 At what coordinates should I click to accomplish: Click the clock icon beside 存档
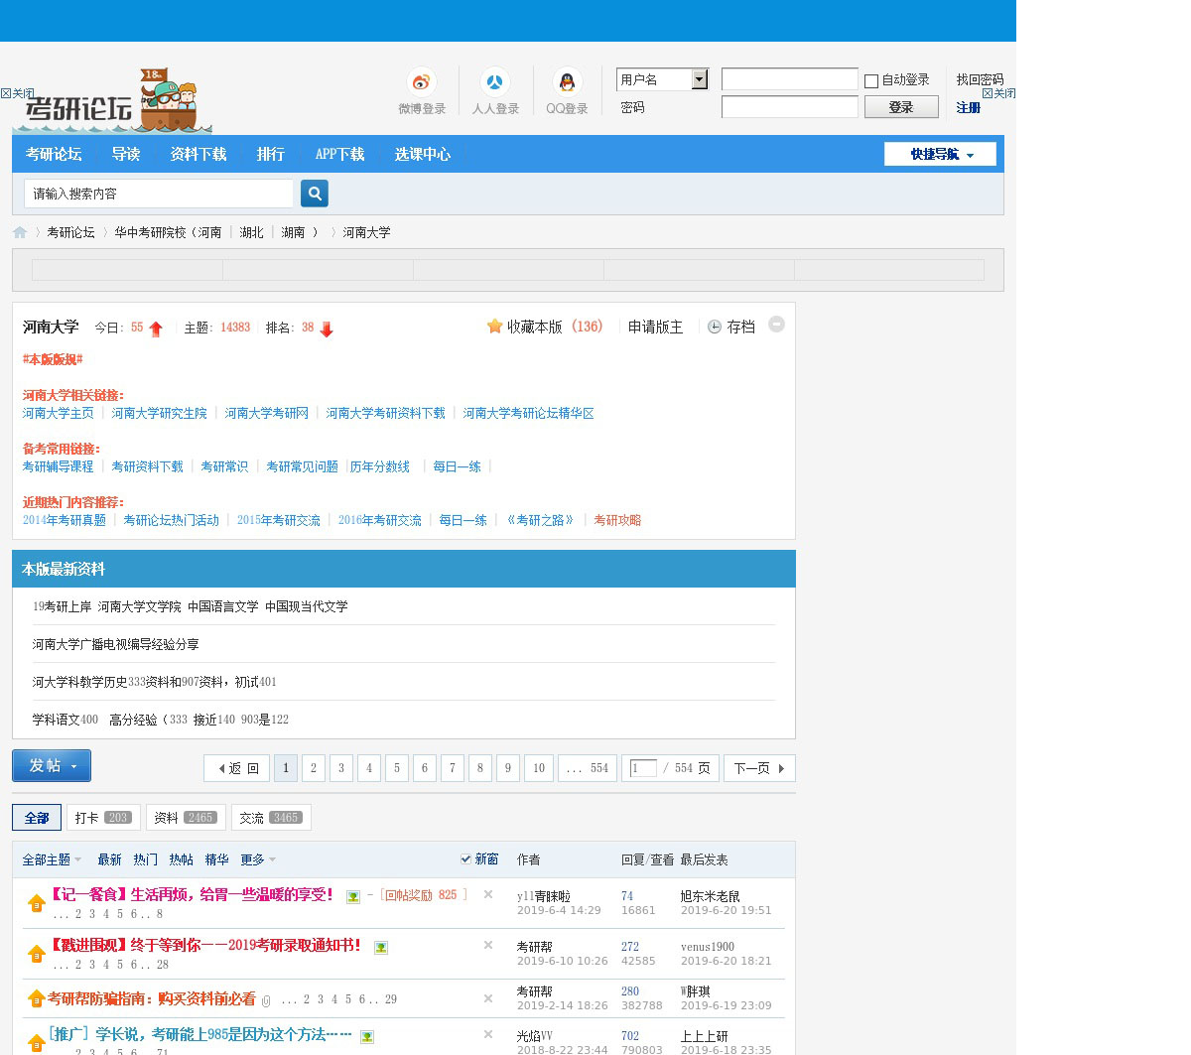tap(714, 328)
